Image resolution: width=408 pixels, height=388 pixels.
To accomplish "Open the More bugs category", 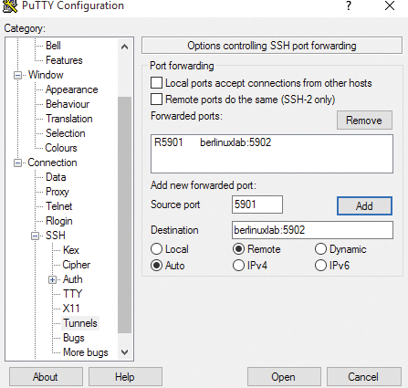I will (x=86, y=352).
